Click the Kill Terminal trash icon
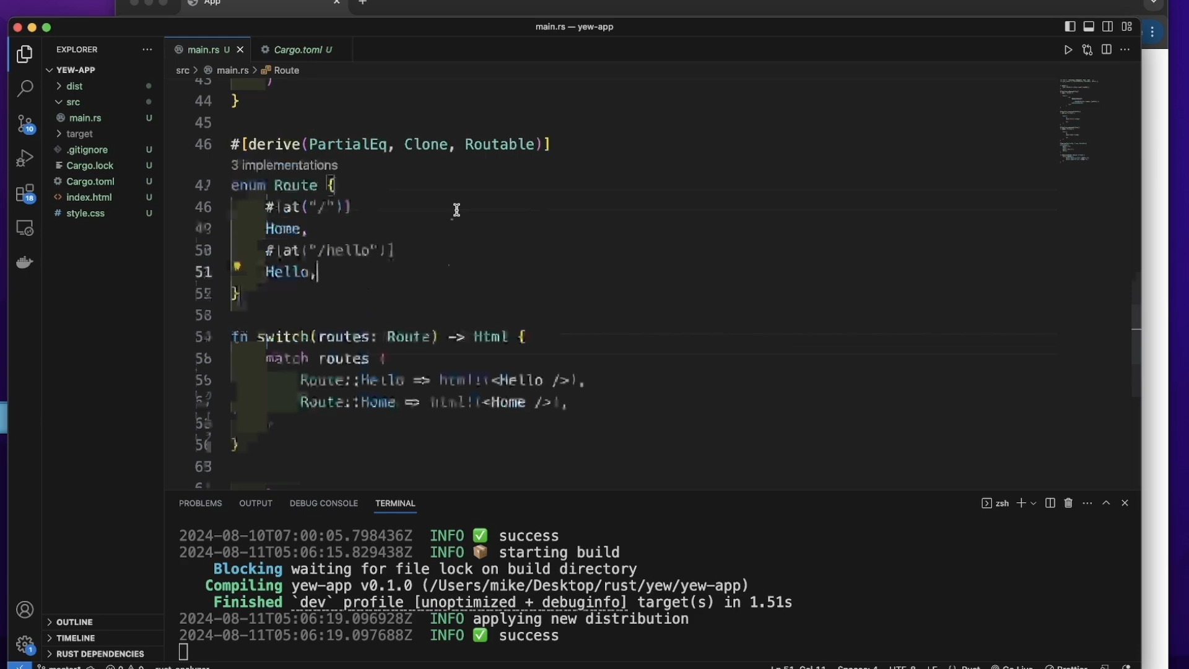The image size is (1189, 669). coord(1069,504)
